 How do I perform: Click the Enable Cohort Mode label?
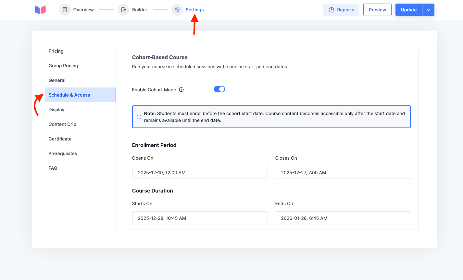(154, 90)
